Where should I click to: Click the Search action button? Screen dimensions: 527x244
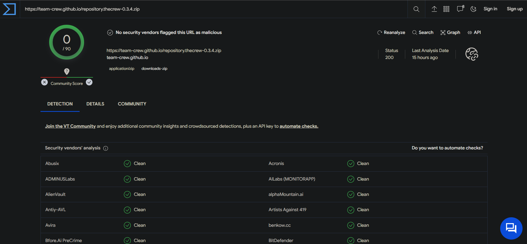[x=423, y=33]
